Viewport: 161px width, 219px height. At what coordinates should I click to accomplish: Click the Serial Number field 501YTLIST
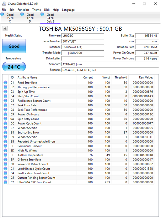tap(83, 41)
